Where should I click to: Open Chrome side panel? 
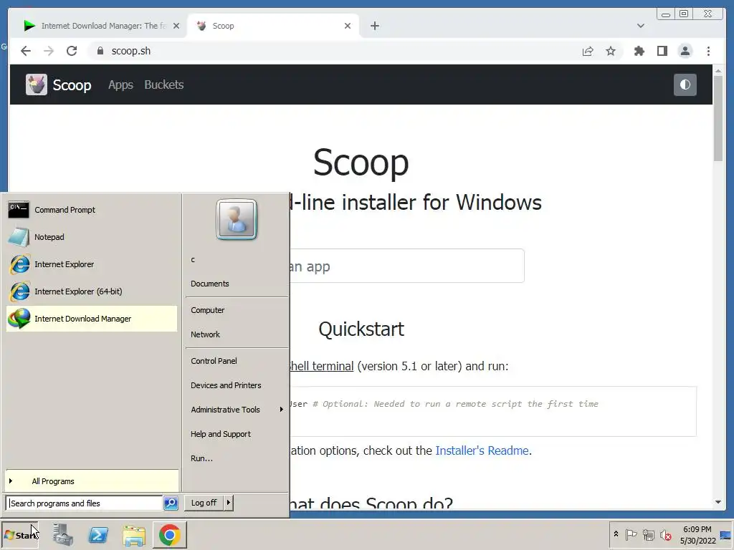662,51
